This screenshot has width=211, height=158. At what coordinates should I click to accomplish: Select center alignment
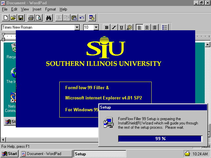pos(147,27)
